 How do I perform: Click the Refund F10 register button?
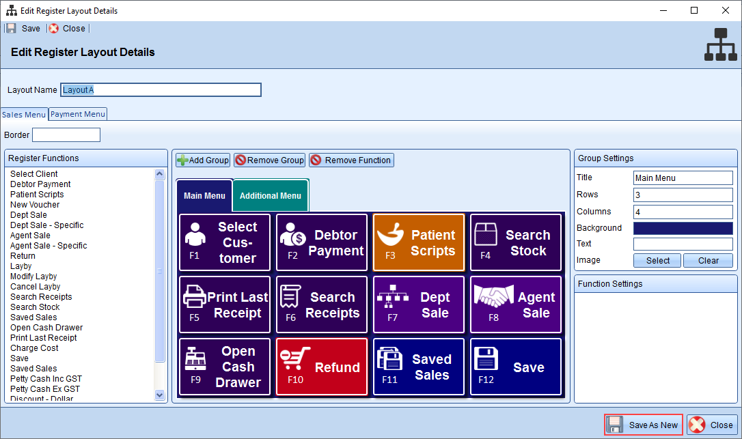pos(321,367)
